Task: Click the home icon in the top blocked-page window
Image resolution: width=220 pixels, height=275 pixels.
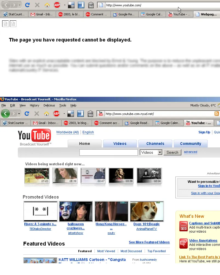Action: tap(47, 5)
